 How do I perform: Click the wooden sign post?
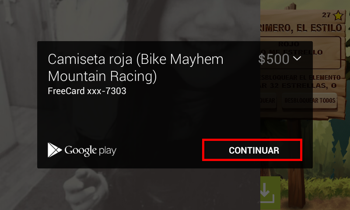click(x=296, y=163)
